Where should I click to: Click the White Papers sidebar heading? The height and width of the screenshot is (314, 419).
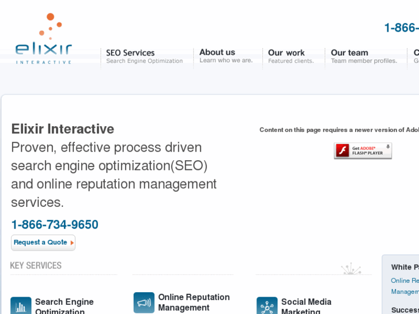[405, 267]
